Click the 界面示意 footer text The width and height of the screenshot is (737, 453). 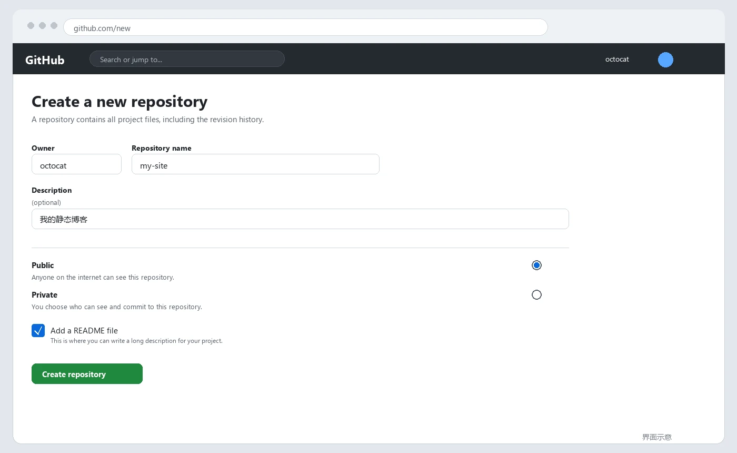pyautogui.click(x=657, y=437)
